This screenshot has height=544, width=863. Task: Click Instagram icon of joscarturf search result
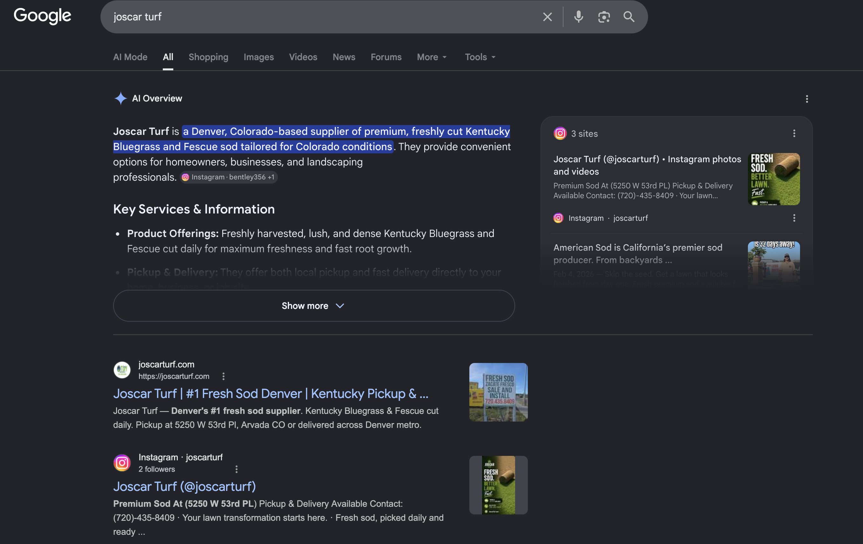click(122, 463)
